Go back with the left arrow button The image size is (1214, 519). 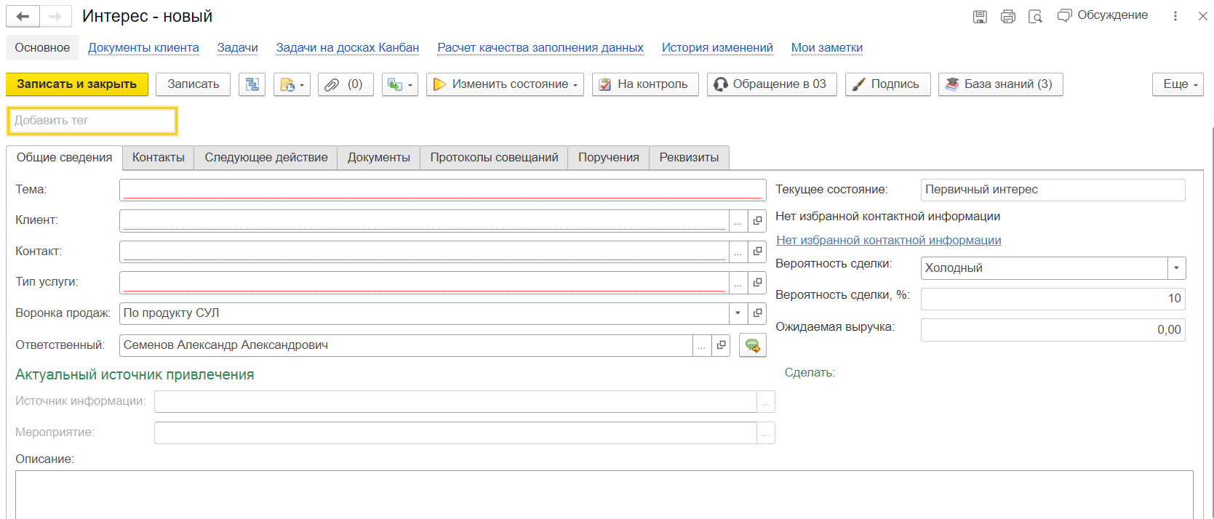click(x=23, y=16)
